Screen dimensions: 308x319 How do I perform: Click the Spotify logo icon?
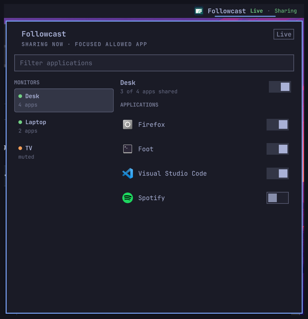(128, 198)
